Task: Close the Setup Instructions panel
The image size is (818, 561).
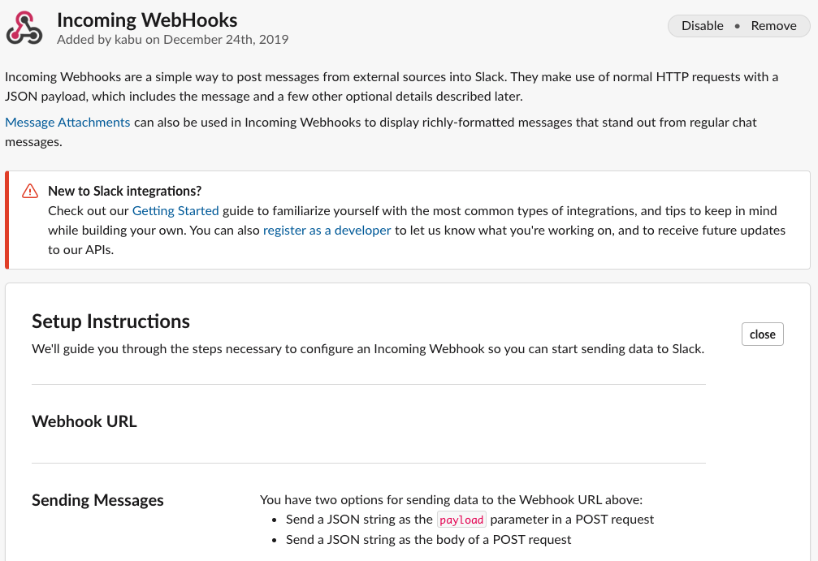Action: click(x=762, y=334)
